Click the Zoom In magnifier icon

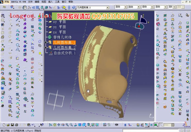pos(67,125)
